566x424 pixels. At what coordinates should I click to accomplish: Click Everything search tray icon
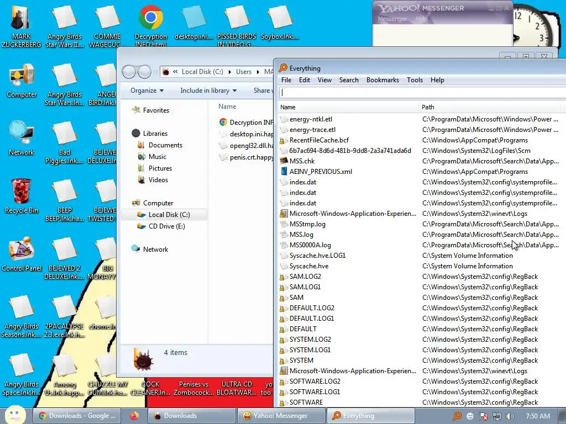click(x=457, y=416)
